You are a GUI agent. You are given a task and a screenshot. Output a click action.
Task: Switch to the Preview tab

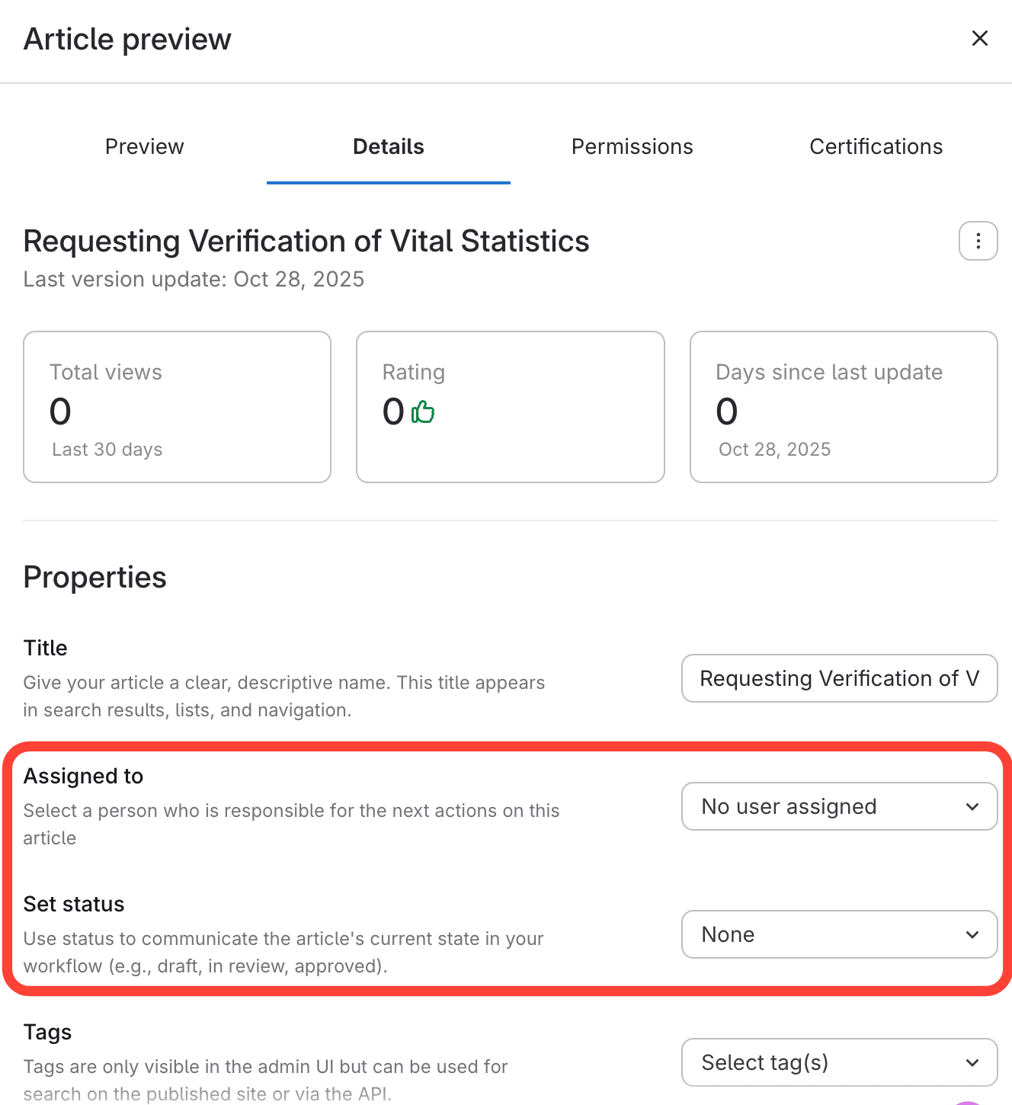pos(145,146)
